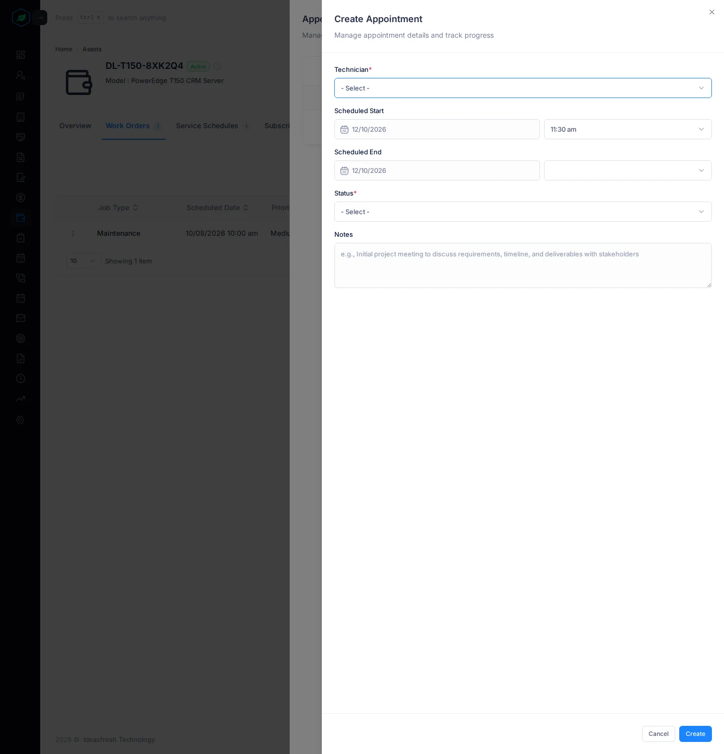
Task: Open the document pencil edit icon in sidebar
Action: click(21, 177)
